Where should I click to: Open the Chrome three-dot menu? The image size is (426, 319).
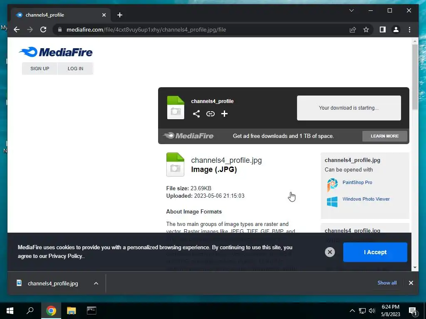click(409, 29)
